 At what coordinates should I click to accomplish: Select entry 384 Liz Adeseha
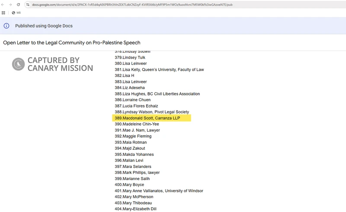pos(130,88)
